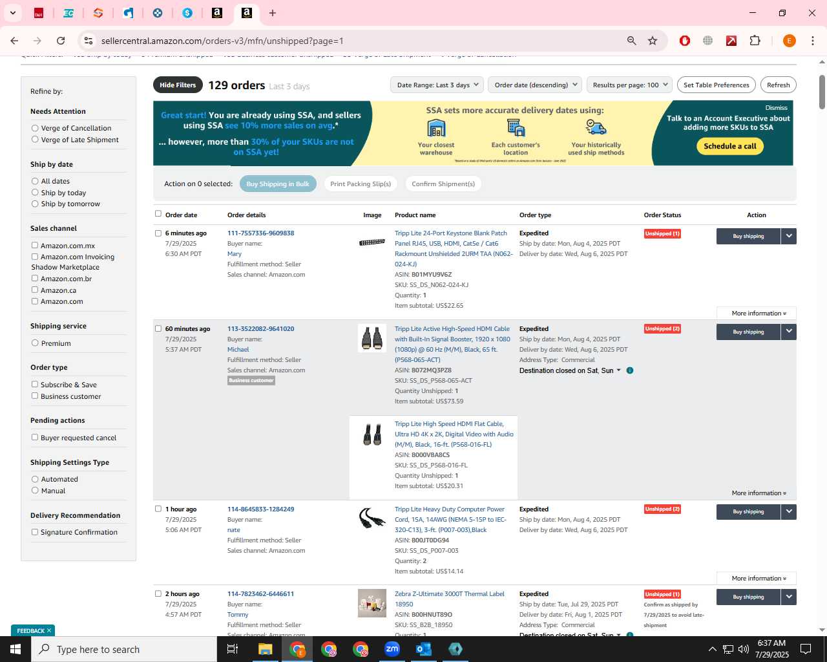Open the Extensions puzzle icon
Screen dimensions: 827x662
(x=755, y=41)
